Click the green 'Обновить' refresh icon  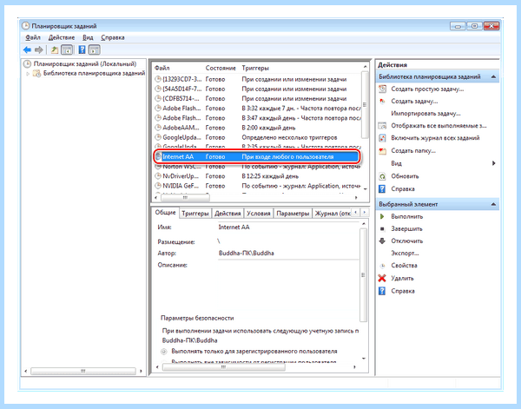(382, 176)
